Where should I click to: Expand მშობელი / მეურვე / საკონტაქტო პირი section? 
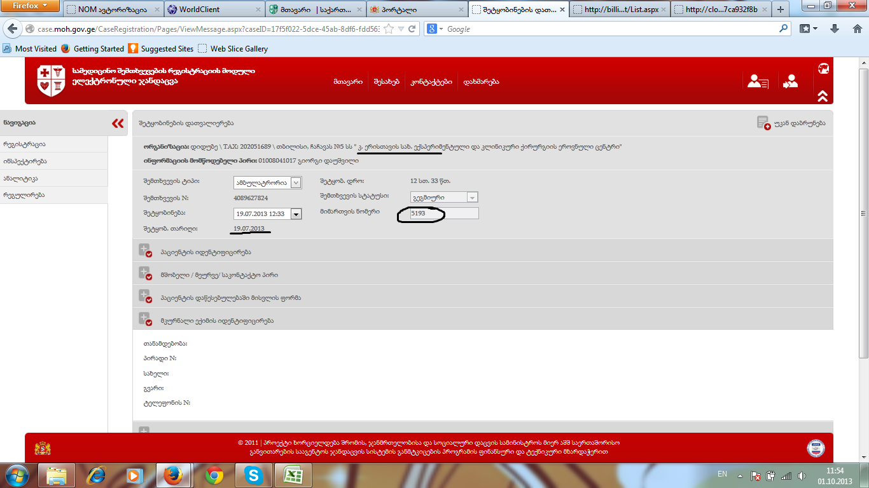[146, 274]
